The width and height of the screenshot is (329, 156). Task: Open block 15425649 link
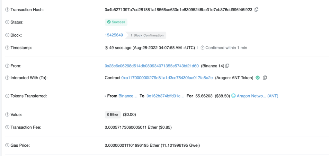click(x=114, y=35)
